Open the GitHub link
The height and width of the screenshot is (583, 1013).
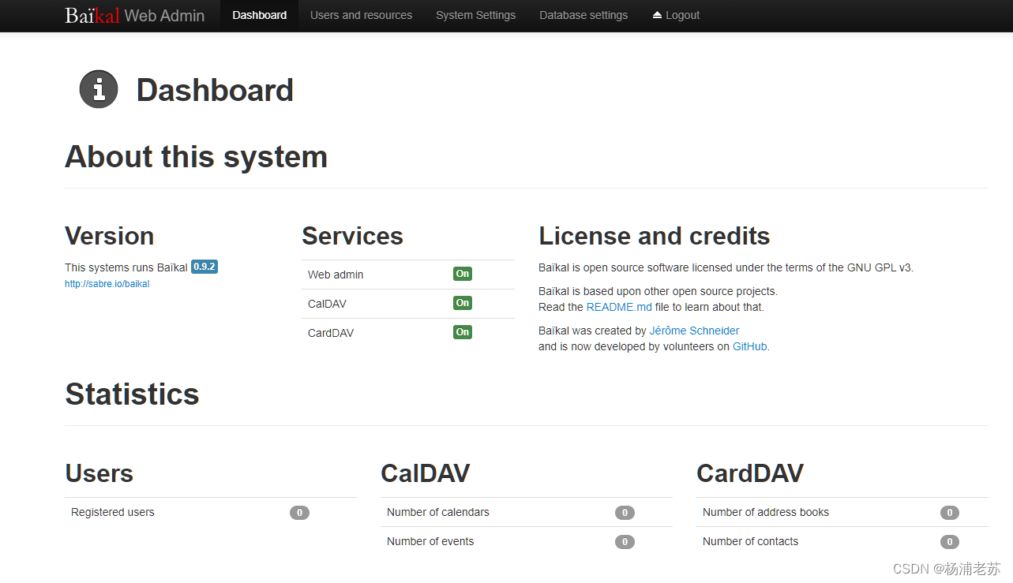(x=749, y=346)
